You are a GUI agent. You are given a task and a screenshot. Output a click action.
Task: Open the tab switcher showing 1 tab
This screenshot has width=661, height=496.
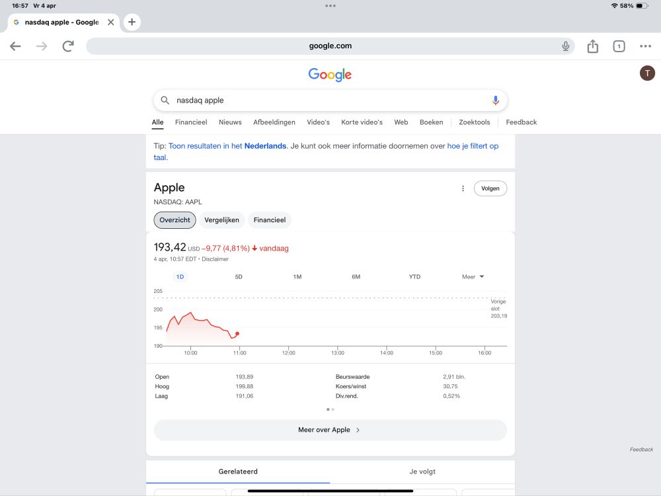coord(619,46)
